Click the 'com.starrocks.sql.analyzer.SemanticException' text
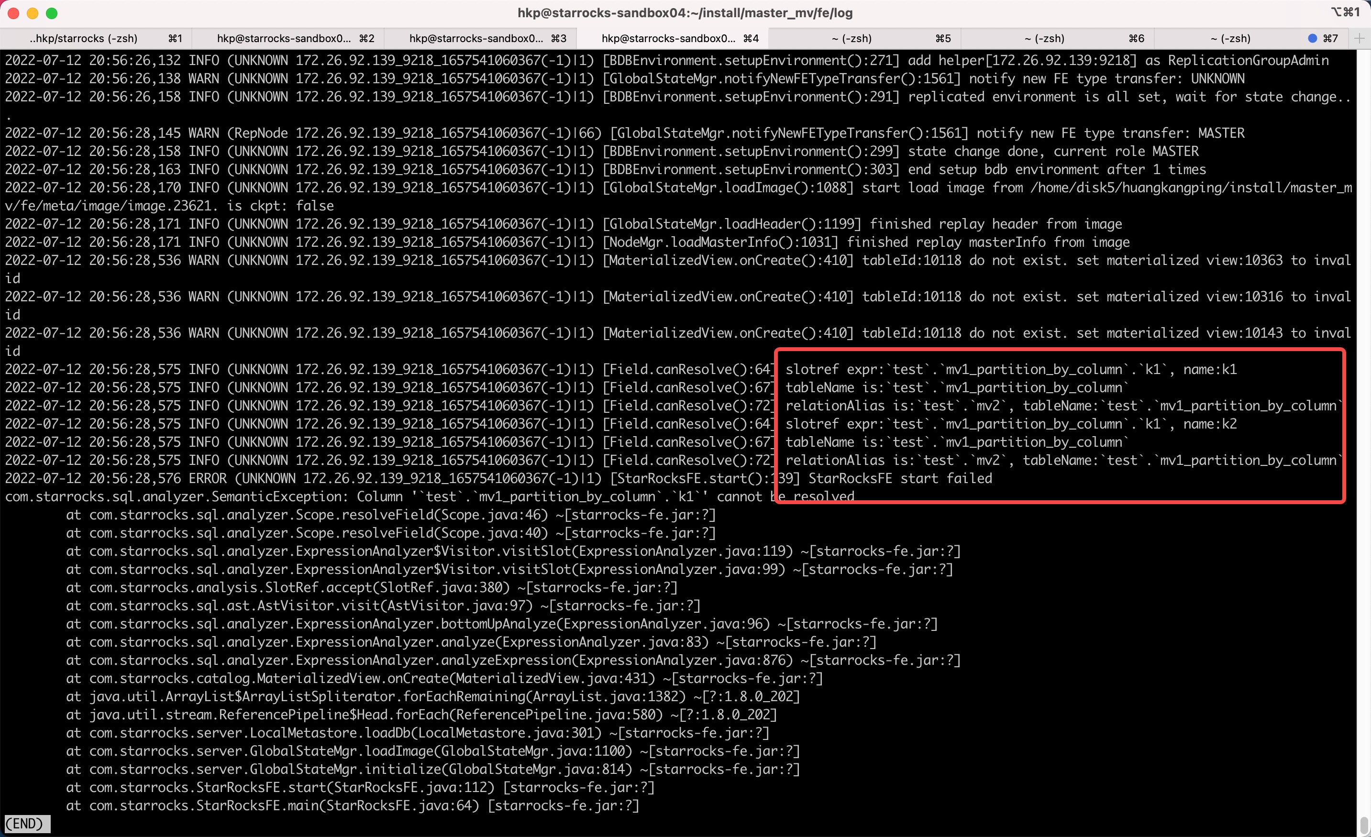Viewport: 1371px width, 837px height. click(177, 496)
